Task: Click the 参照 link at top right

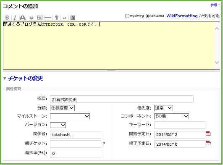Action: [x=214, y=5]
